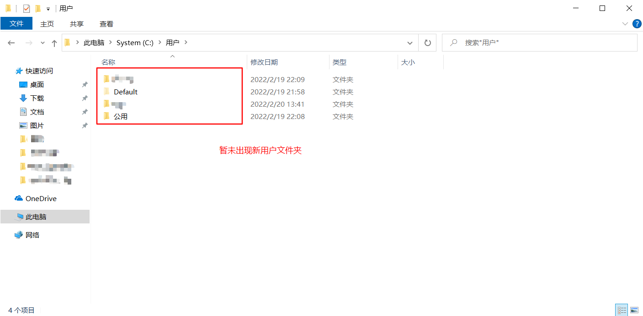Open 快速访问 in navigation pane
This screenshot has width=643, height=316.
click(39, 71)
